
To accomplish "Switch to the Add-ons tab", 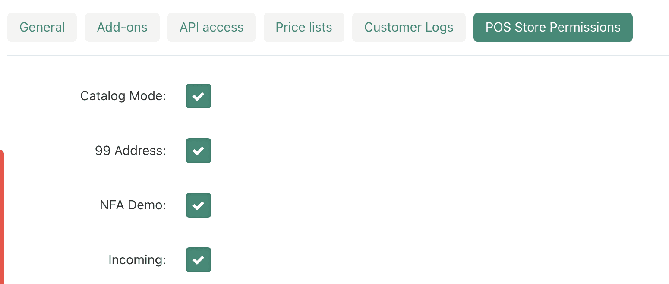I will point(122,27).
